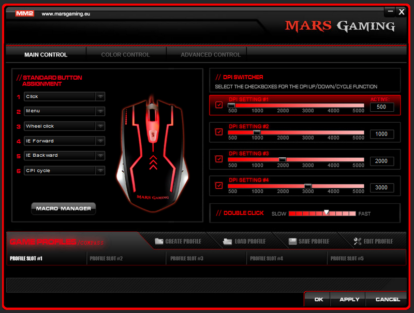
Task: Click the DPI Setting #1 value field showing 500
Action: pos(381,107)
